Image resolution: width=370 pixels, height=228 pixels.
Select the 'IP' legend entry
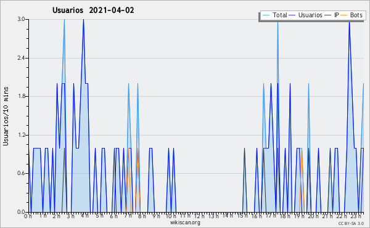[337, 15]
